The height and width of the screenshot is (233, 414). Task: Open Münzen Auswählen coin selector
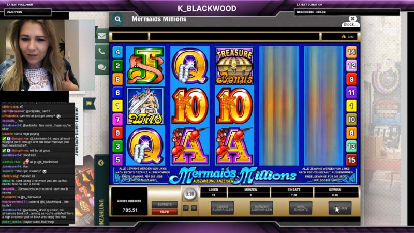pos(261,208)
